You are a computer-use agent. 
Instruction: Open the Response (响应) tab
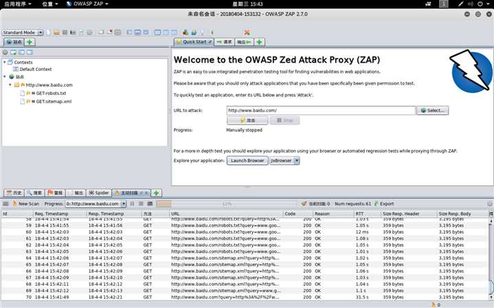click(244, 42)
